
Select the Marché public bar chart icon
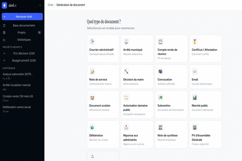195,98
